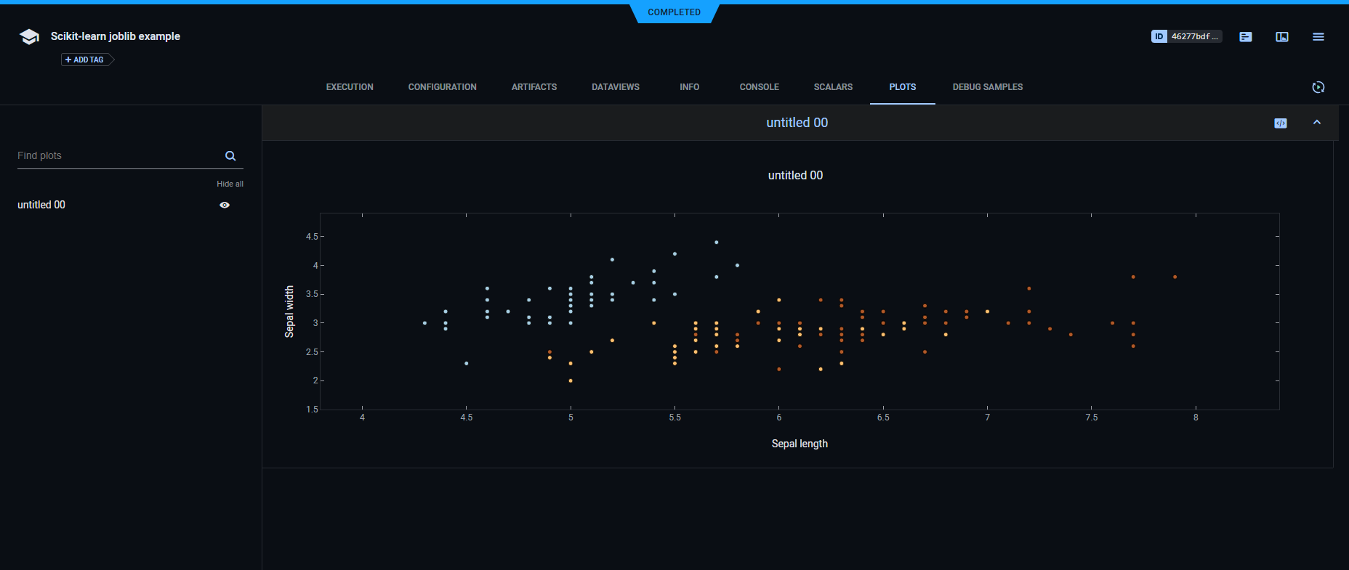Open the experiment description icon

[x=1246, y=37]
